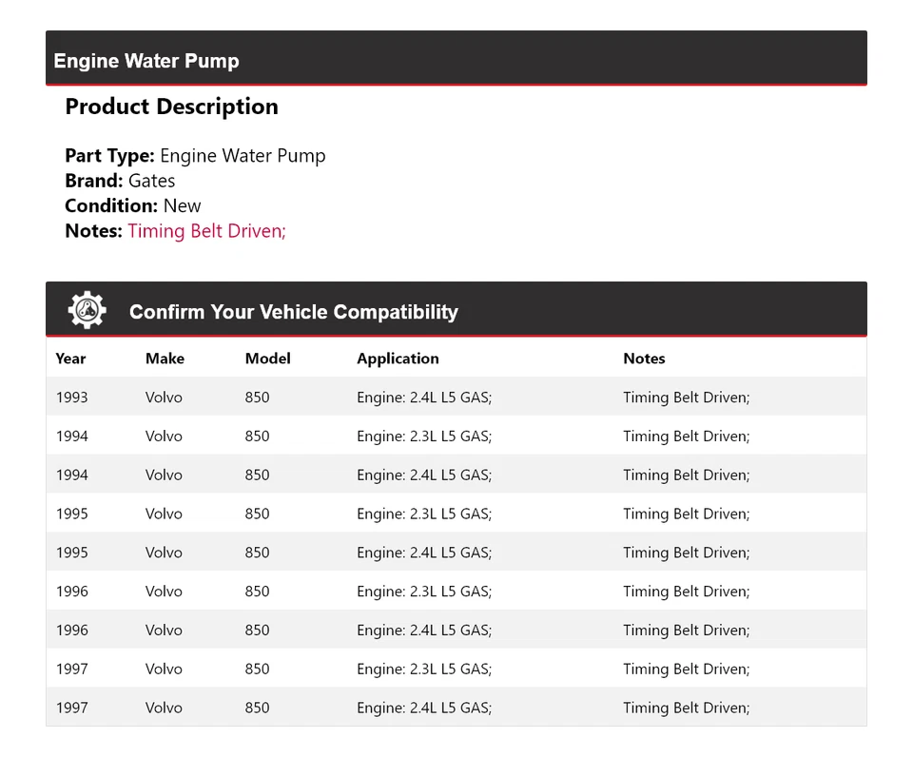Click the last row's Timing Belt Driven note
Image resolution: width=913 pixels, height=757 pixels.
click(686, 708)
